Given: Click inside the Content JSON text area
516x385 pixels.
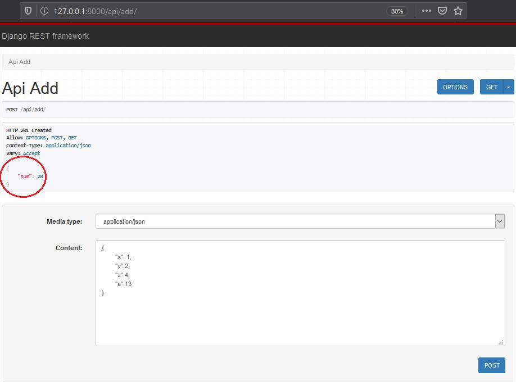Looking at the screenshot, I should pos(300,315).
